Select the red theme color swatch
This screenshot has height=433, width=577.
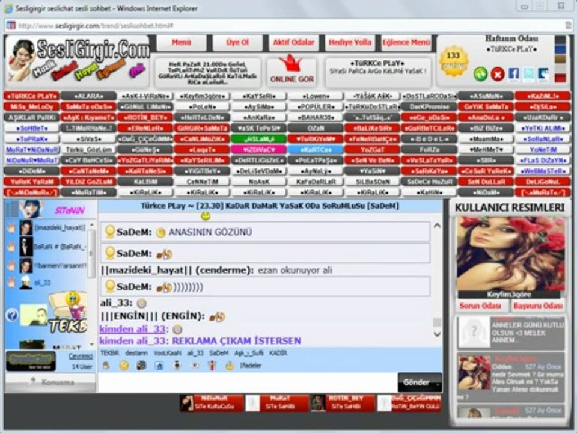click(560, 78)
